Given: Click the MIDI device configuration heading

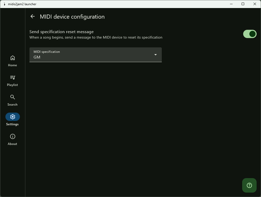Looking at the screenshot, I should click(72, 17).
